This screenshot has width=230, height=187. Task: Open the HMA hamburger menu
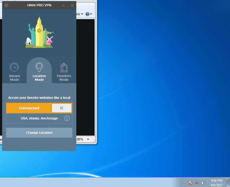pos(6,5)
